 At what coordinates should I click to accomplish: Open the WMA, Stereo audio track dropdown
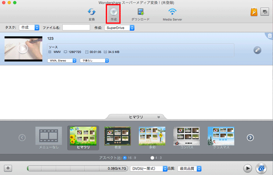[x=62, y=60]
